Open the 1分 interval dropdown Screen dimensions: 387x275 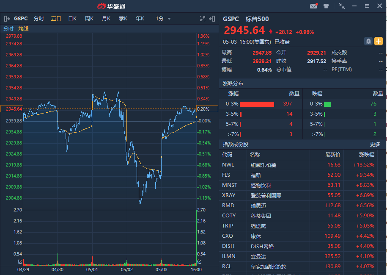[163, 19]
